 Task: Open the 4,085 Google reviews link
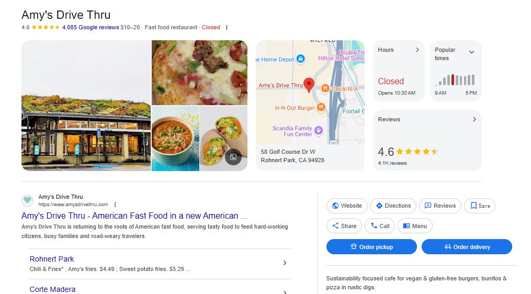pyautogui.click(x=91, y=27)
